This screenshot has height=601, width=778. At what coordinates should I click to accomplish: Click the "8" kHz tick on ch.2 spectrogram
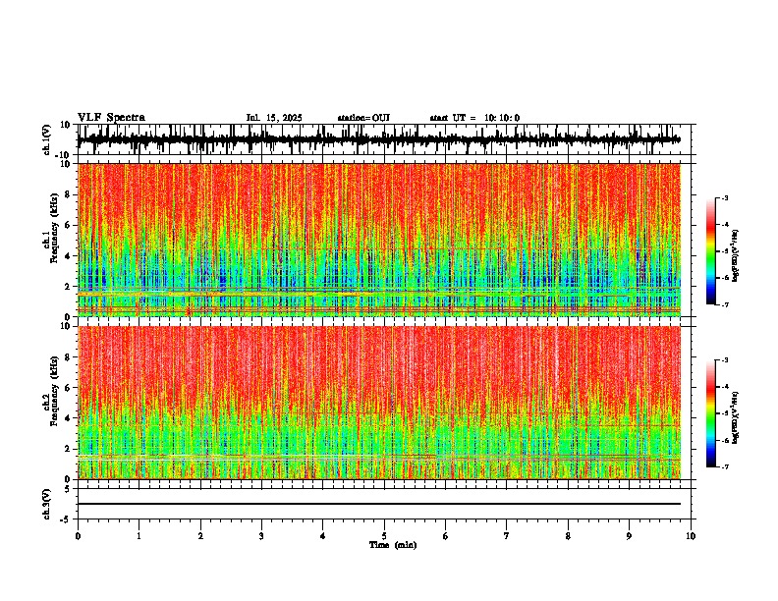[x=69, y=357]
